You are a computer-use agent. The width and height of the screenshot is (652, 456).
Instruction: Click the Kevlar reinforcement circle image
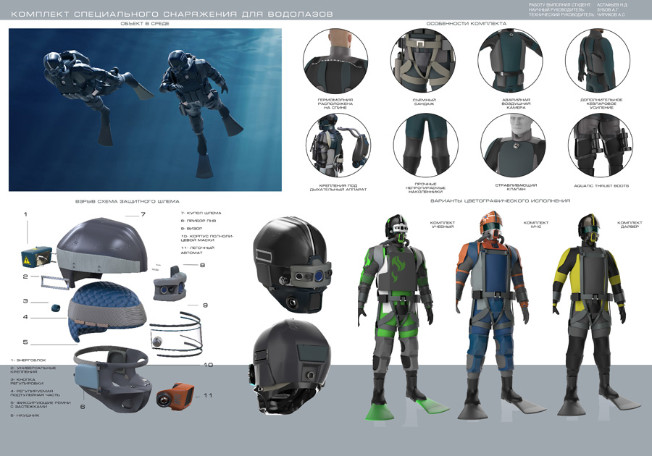(x=598, y=61)
